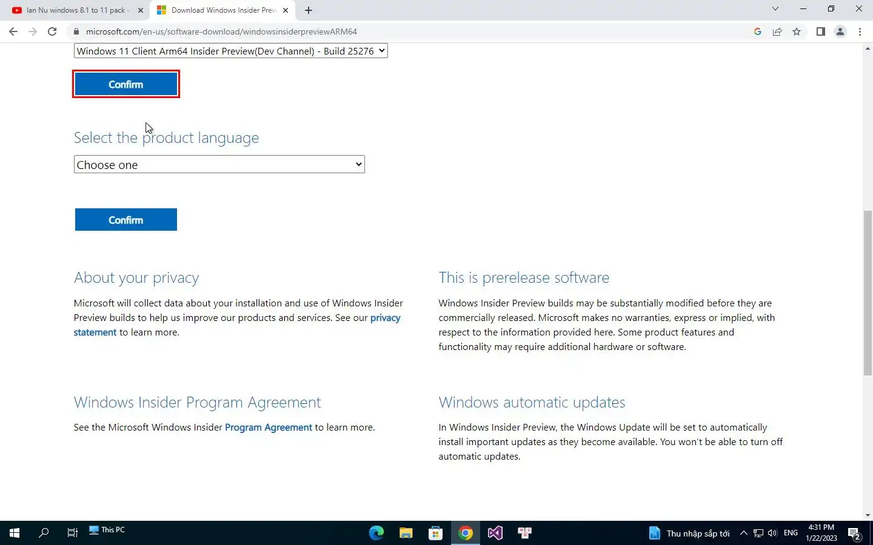The width and height of the screenshot is (873, 545).
Task: Open the product language dropdown
Action: pyautogui.click(x=219, y=165)
